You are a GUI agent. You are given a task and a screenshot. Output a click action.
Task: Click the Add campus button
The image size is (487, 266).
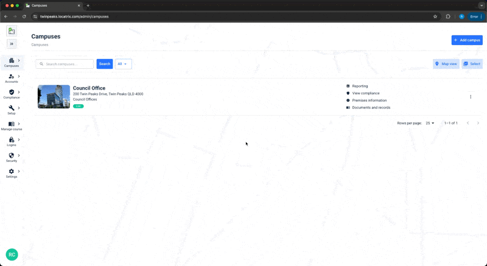[x=467, y=40]
